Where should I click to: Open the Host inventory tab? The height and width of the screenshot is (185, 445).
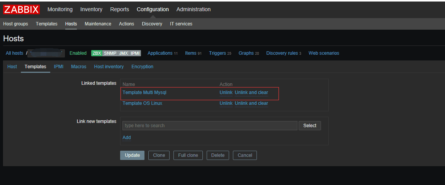109,67
